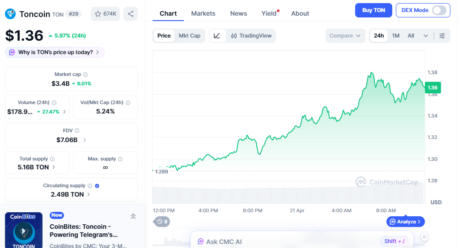Click the 1.289 opening price label

pos(161,172)
